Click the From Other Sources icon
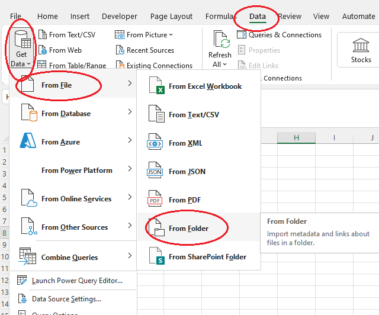 tap(29, 226)
